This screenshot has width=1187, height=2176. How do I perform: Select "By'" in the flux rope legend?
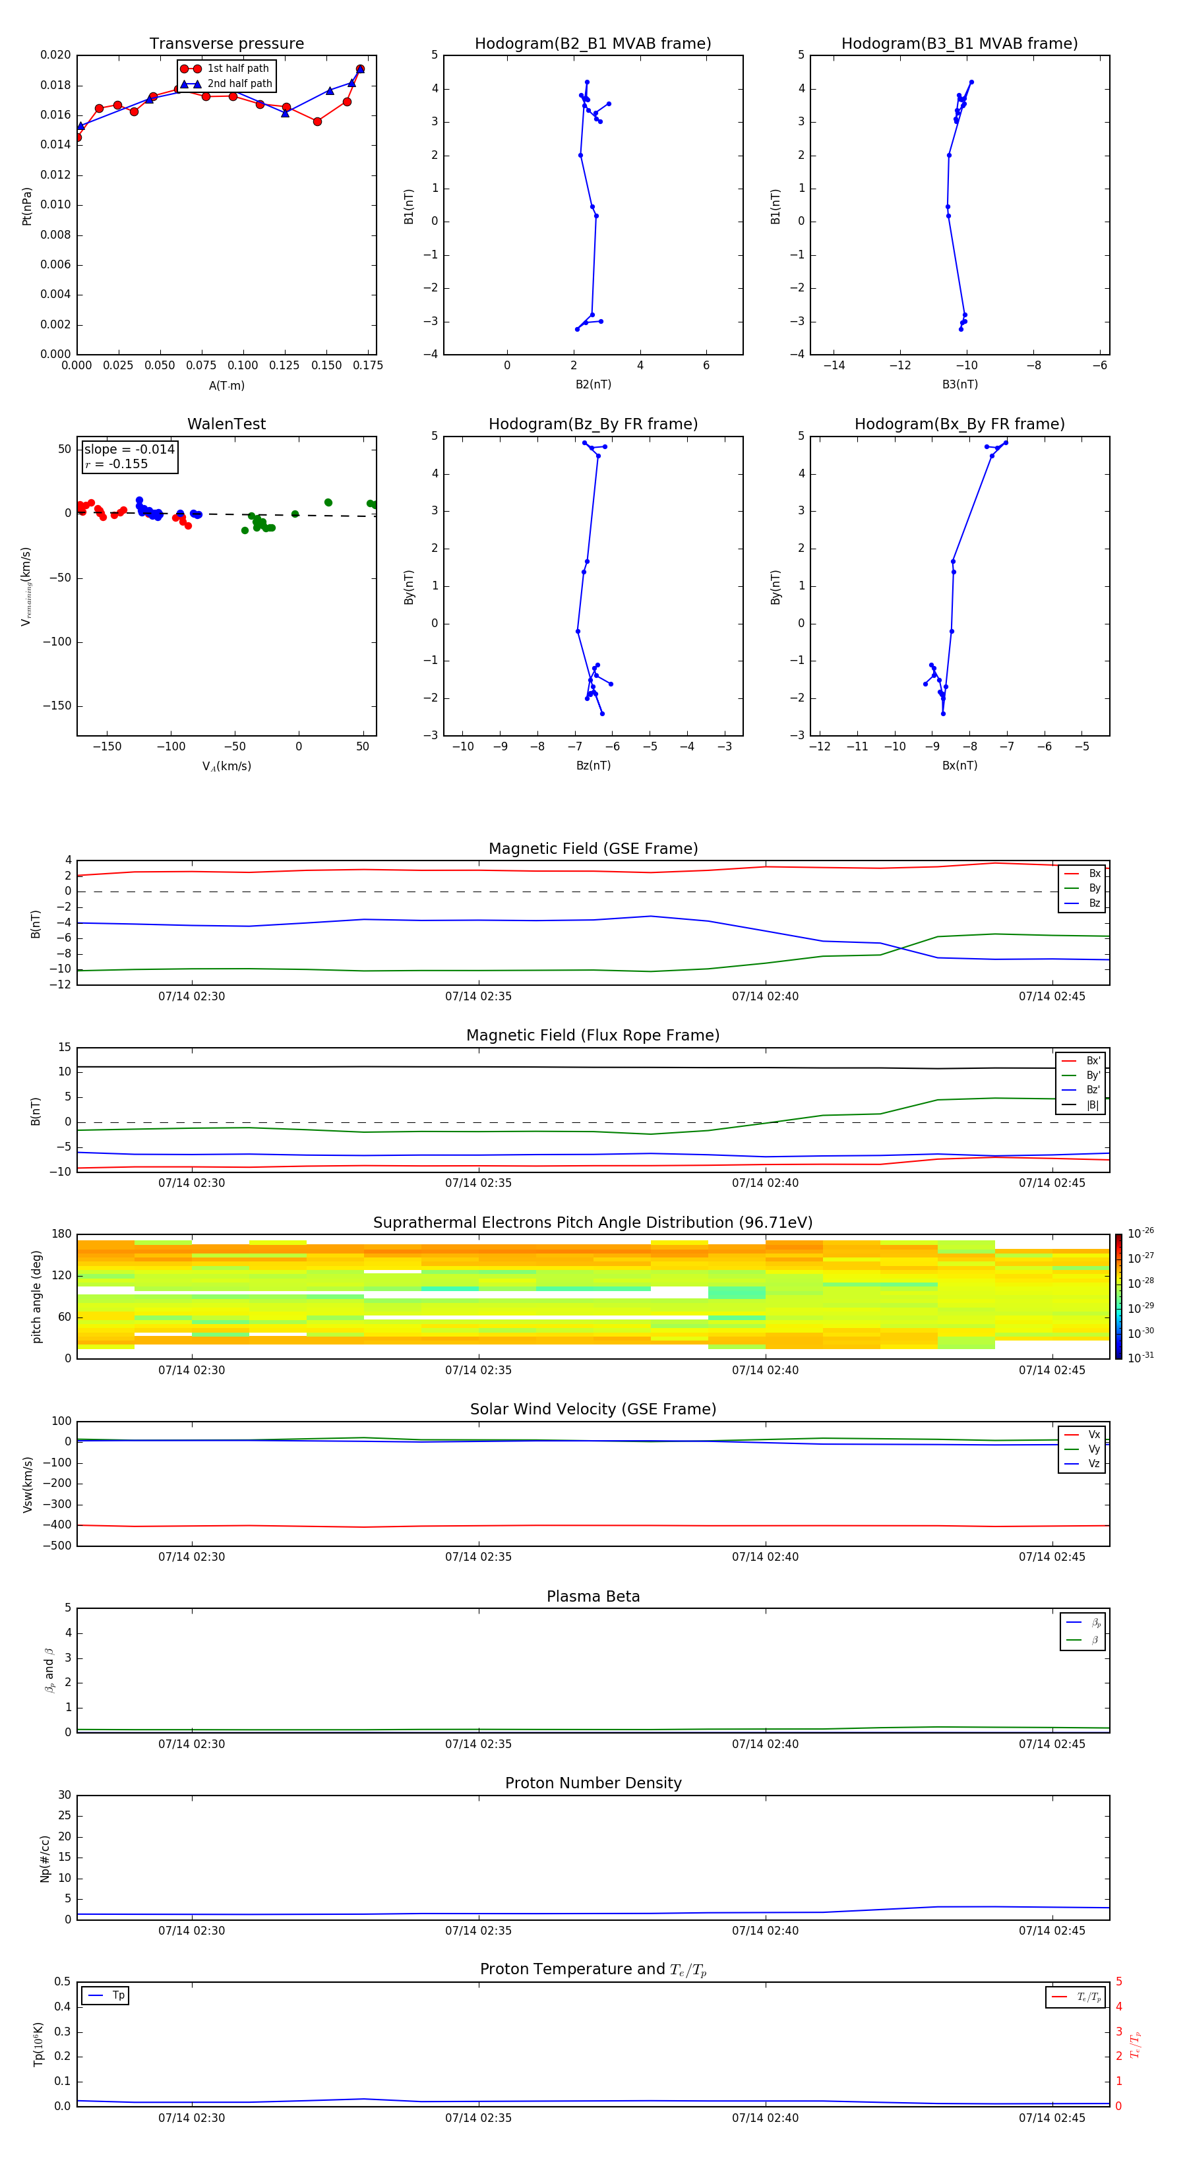pos(1081,1075)
